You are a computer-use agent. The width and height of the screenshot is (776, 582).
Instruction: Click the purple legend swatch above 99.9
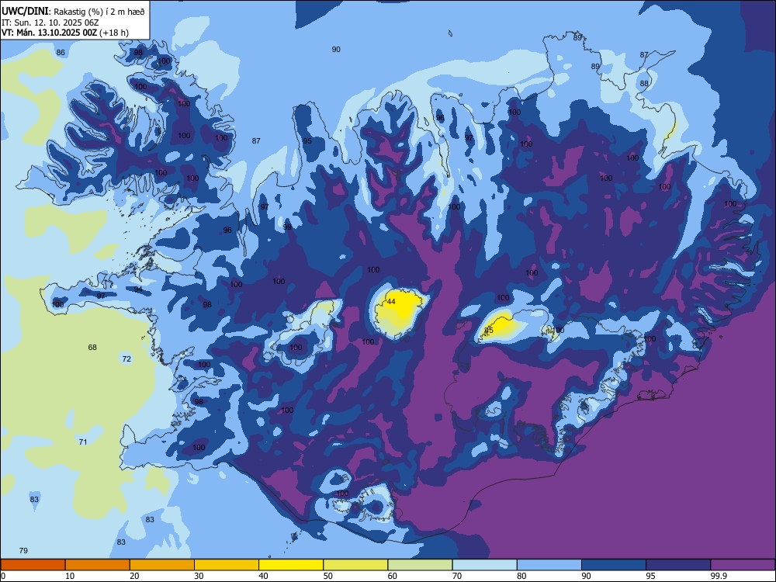click(743, 565)
